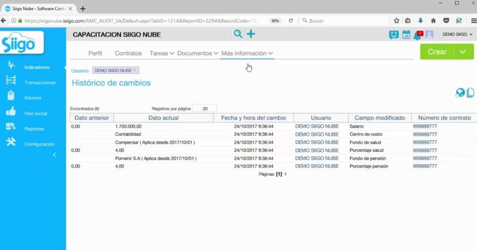The height and width of the screenshot is (250, 477).
Task: Open contract number link in Salario row
Action: click(x=425, y=126)
